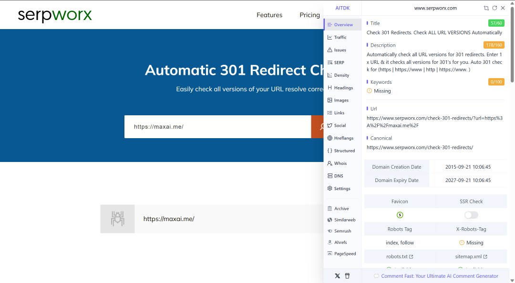This screenshot has height=283, width=515.
Task: Click the page Url value text
Action: (434, 122)
